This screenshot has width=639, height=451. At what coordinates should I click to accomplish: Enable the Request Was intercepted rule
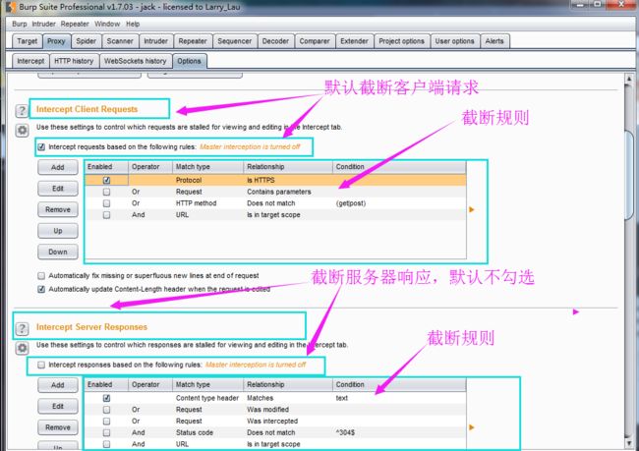[x=106, y=421]
